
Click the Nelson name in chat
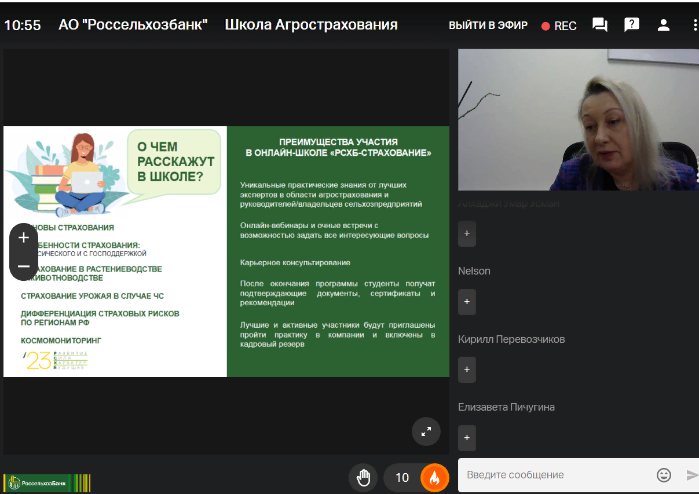[x=474, y=271]
